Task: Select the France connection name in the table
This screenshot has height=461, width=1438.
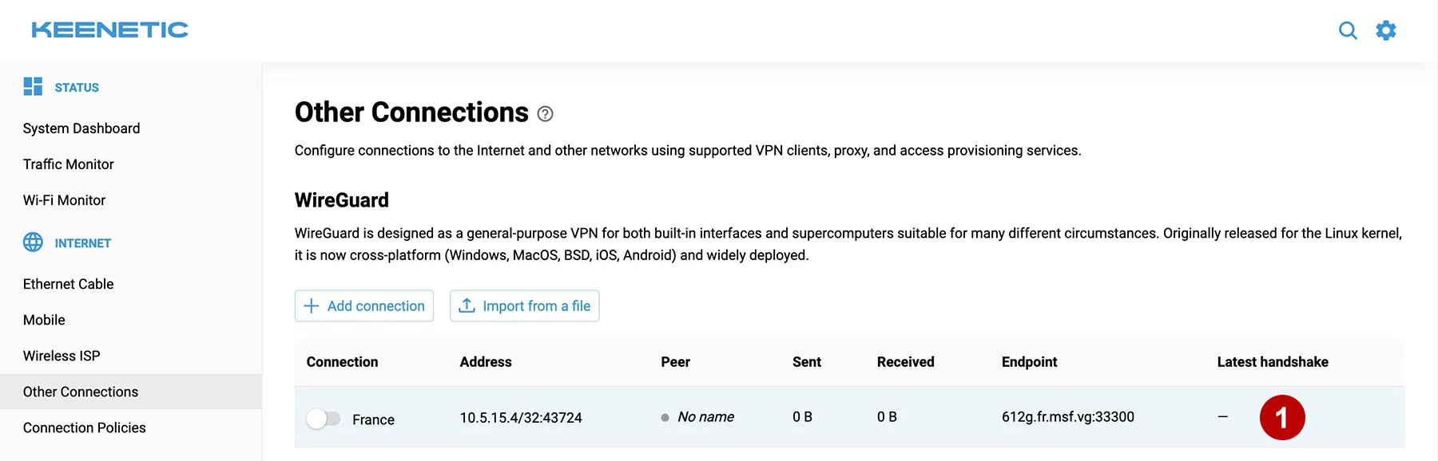Action: pyautogui.click(x=375, y=419)
